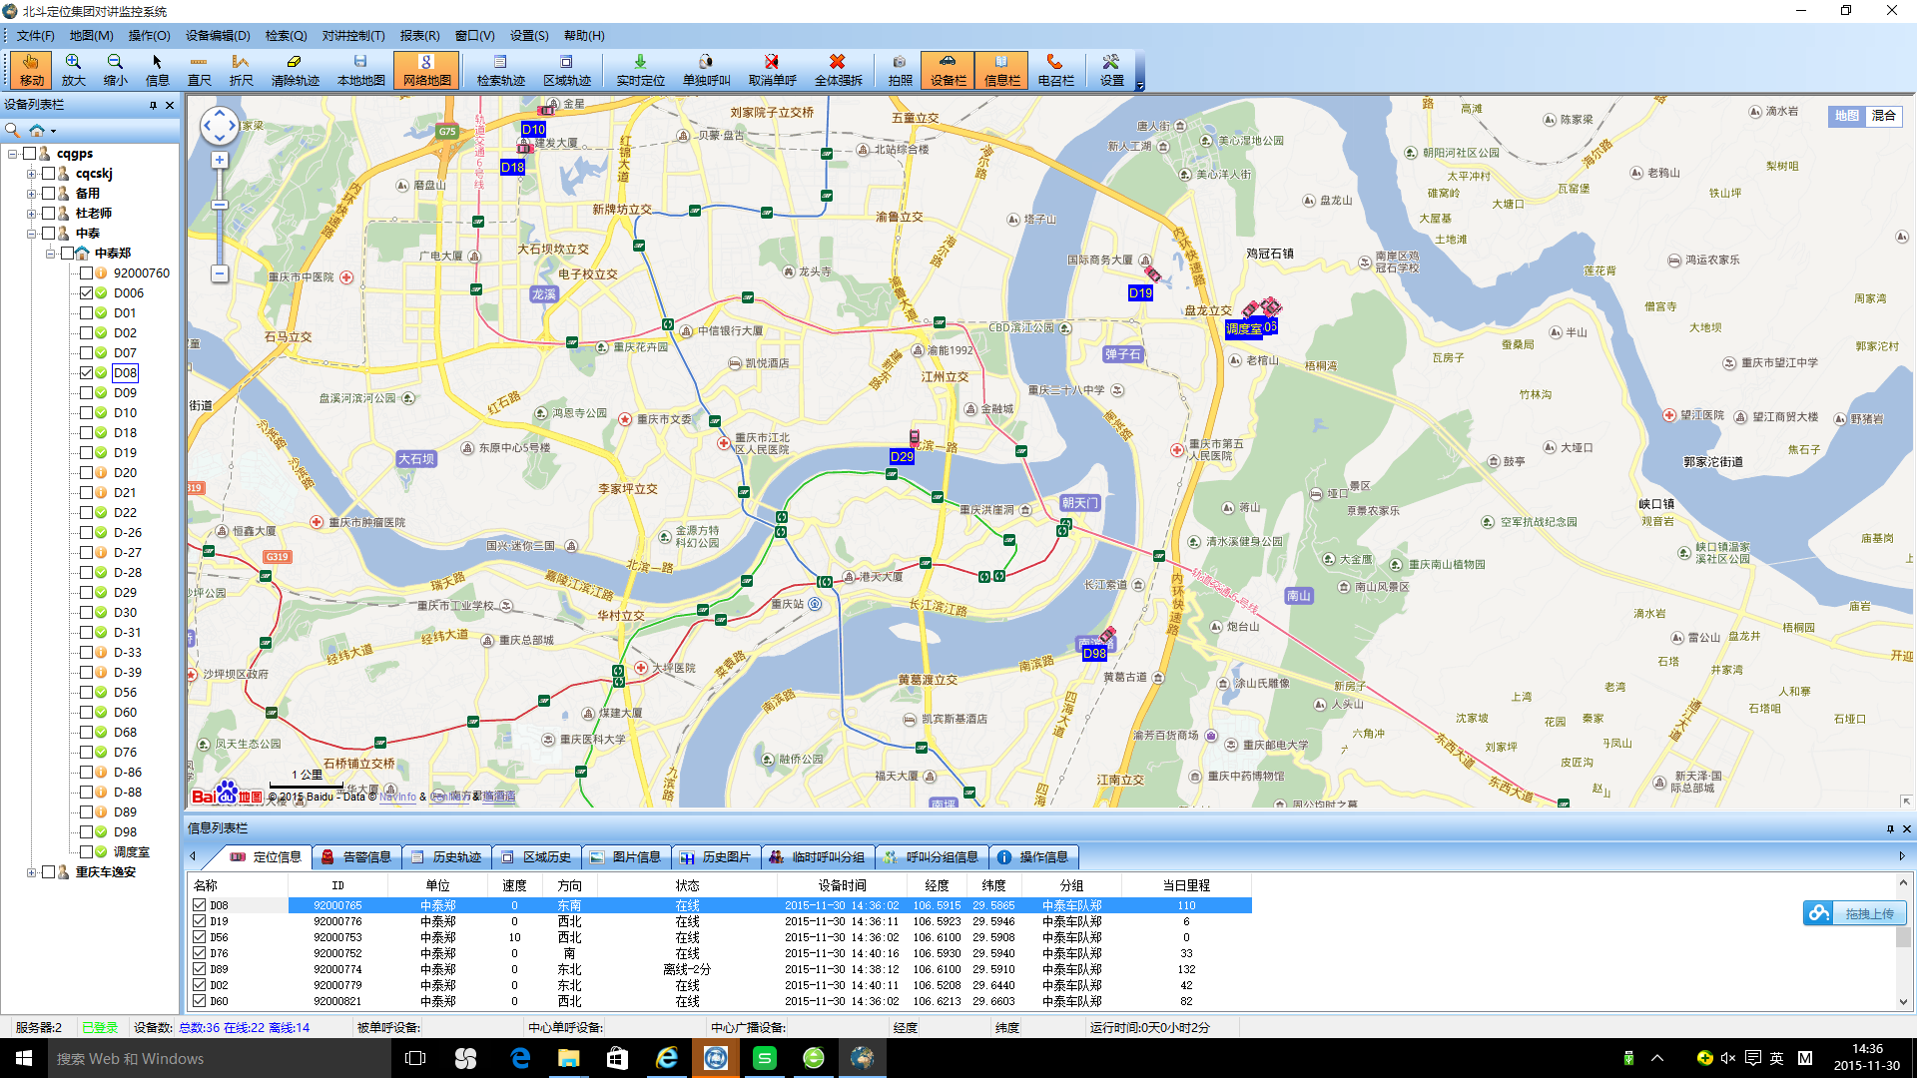Image resolution: width=1917 pixels, height=1078 pixels.
Task: Choose the 折尺 polyline measure tool
Action: click(241, 71)
